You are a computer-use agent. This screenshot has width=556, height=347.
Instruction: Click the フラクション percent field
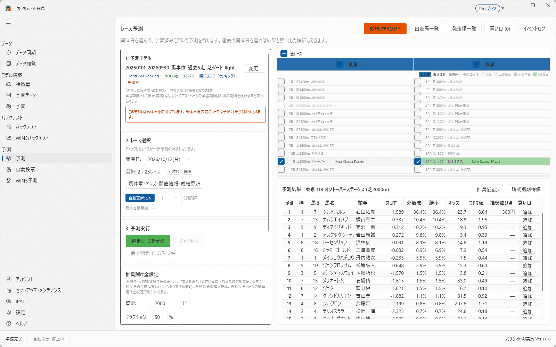coord(159,317)
